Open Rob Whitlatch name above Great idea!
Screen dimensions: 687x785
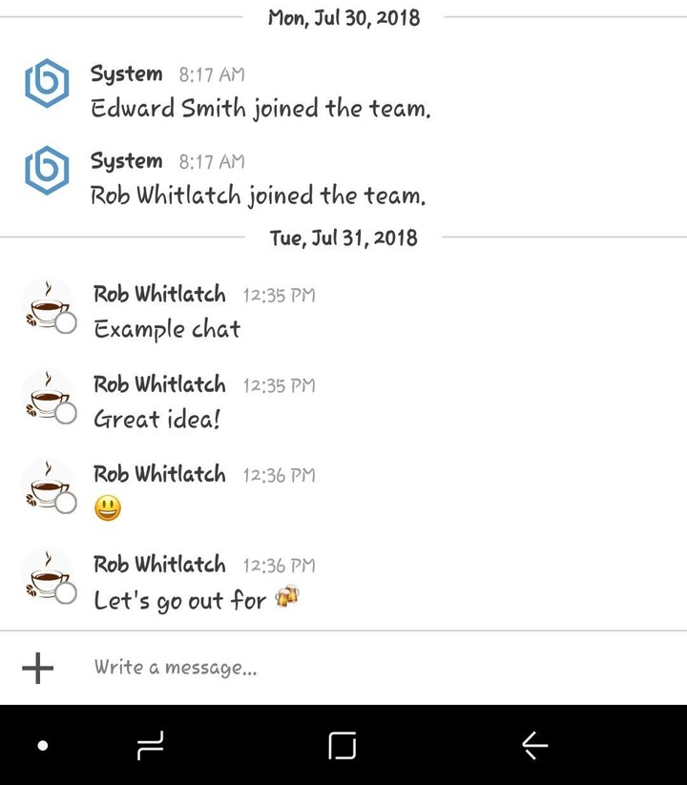click(x=159, y=384)
